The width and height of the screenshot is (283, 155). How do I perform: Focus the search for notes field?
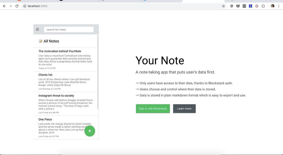(x=69, y=30)
